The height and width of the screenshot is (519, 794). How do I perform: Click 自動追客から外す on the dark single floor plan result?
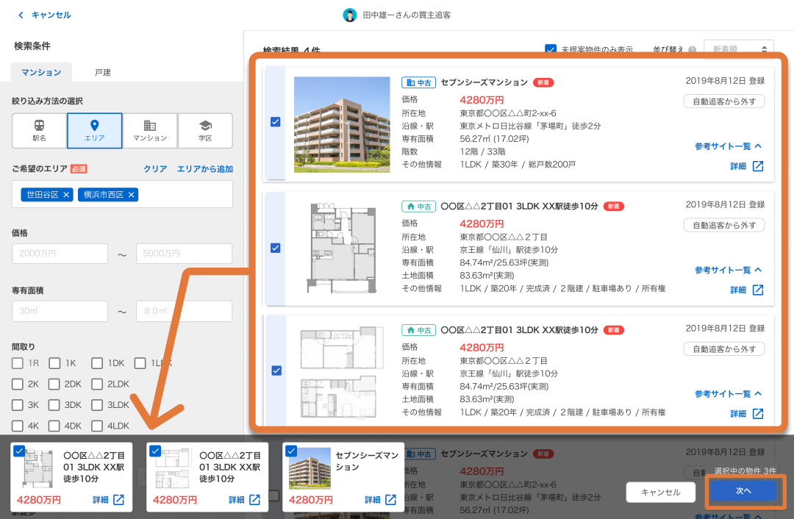click(x=724, y=226)
